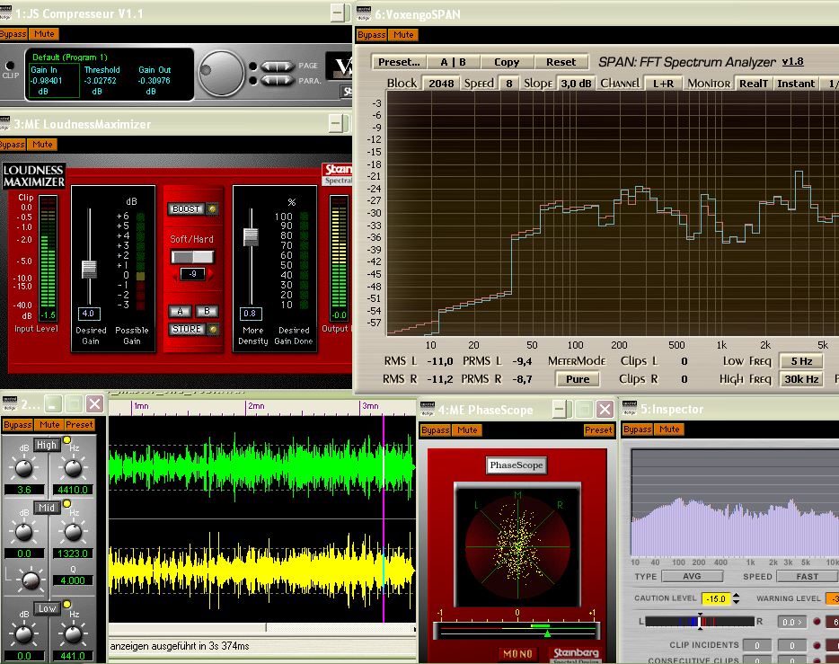The height and width of the screenshot is (664, 839).
Task: Open the SPAN Preset... menu
Action: point(399,62)
